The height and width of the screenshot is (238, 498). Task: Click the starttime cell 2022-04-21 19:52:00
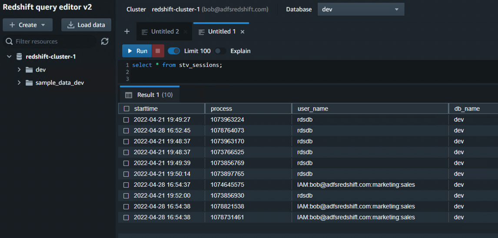pos(162,196)
